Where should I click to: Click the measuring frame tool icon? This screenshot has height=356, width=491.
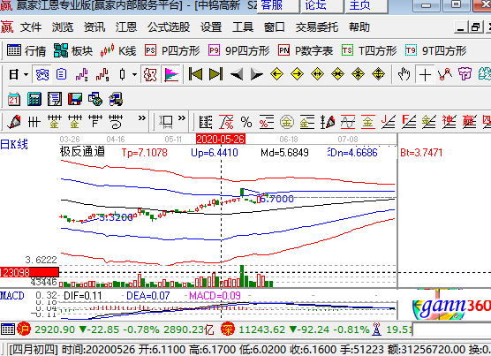pyautogui.click(x=166, y=122)
